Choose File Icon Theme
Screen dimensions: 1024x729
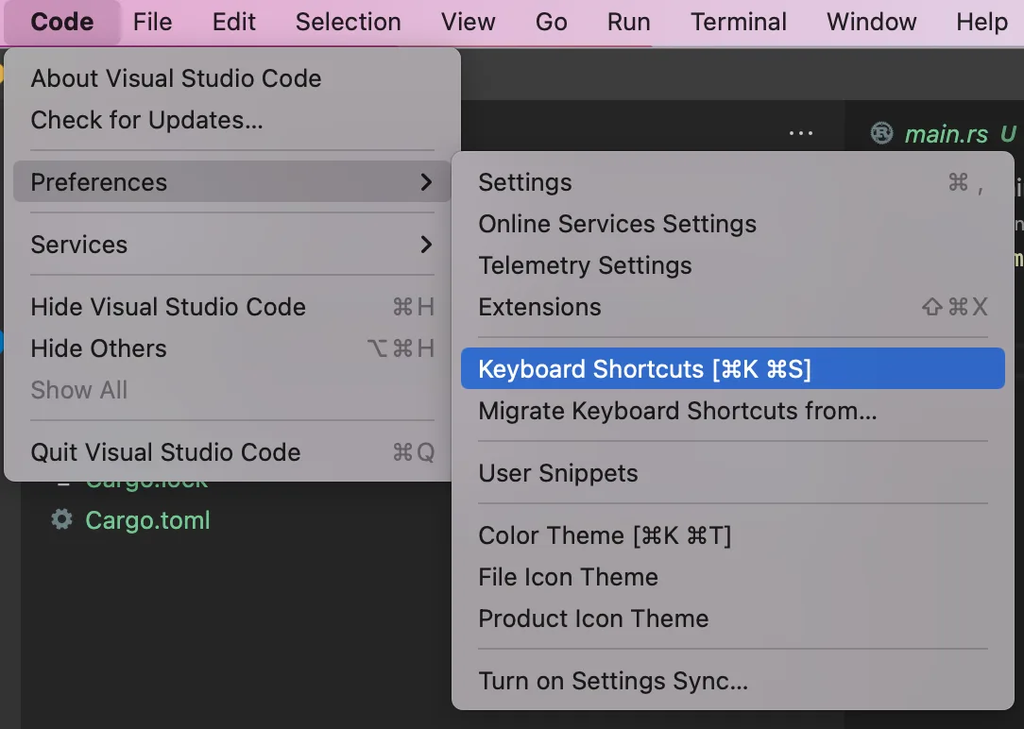click(733, 577)
